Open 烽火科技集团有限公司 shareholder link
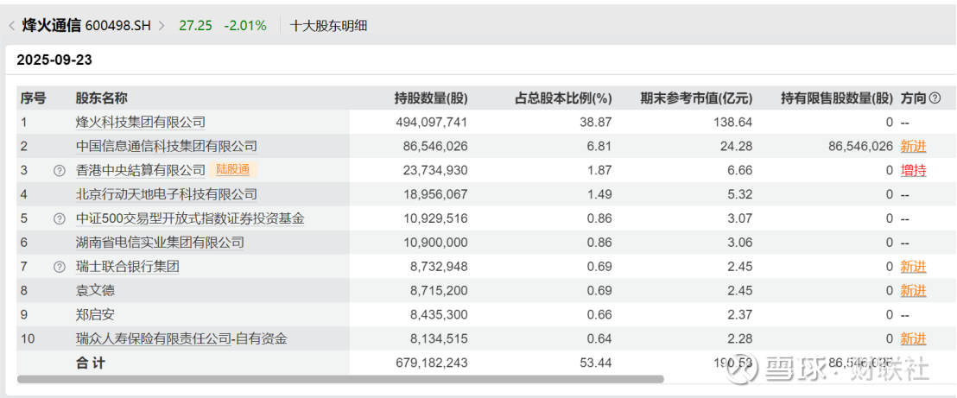 point(141,122)
